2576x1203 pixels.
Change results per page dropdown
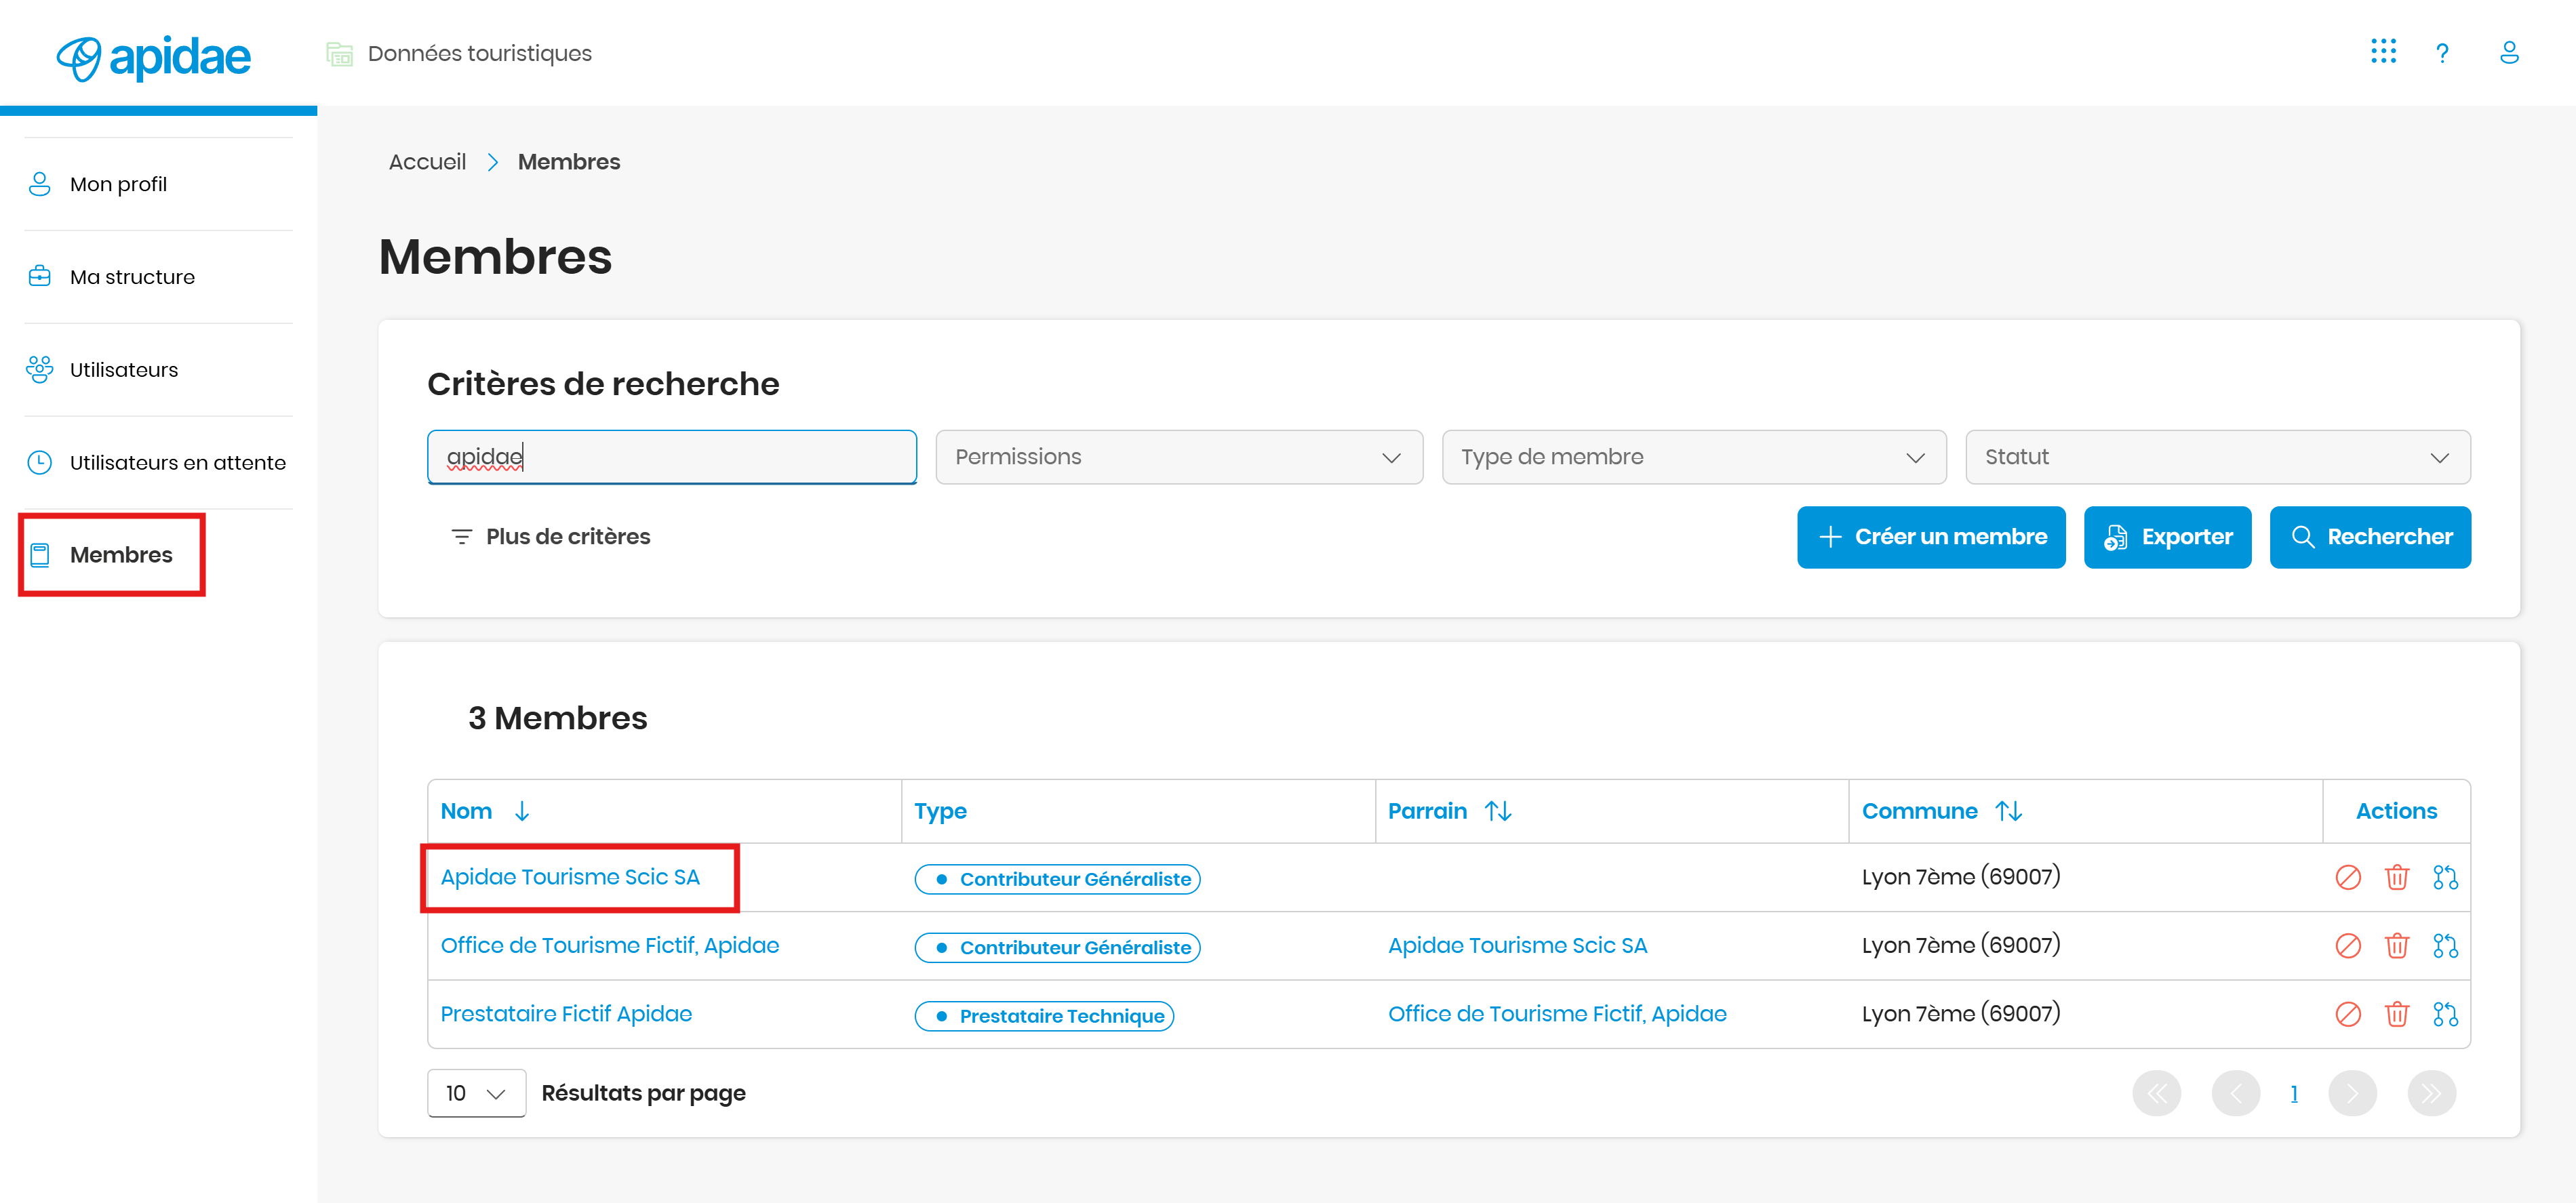476,1093
